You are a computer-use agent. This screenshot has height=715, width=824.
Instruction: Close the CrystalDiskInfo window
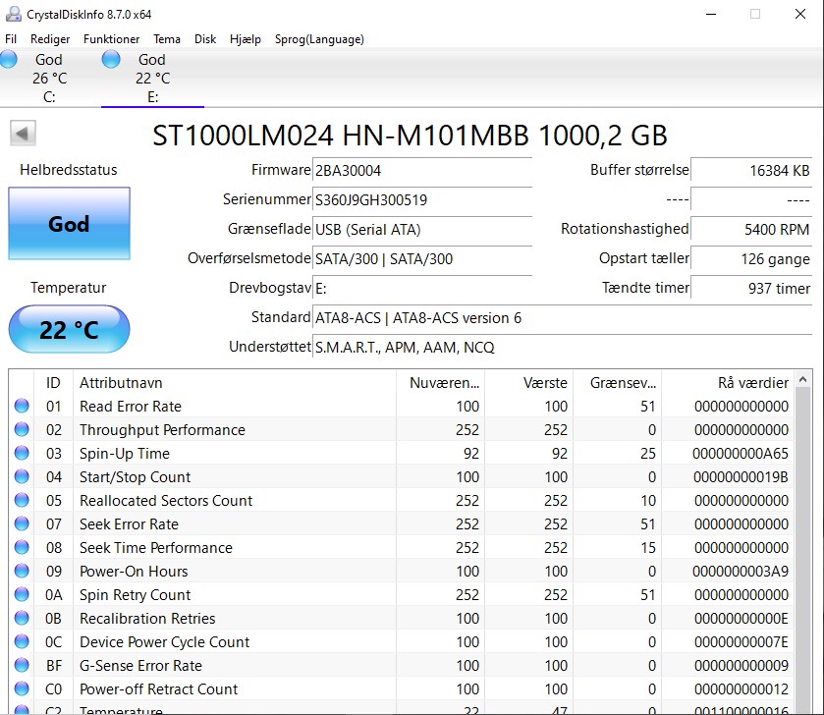[x=799, y=14]
